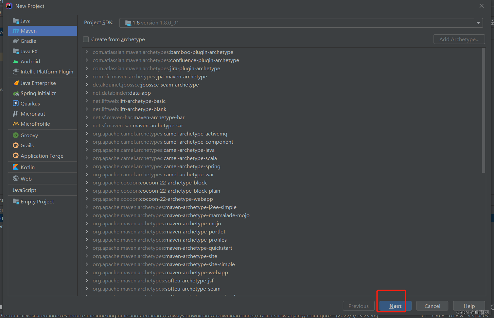Click the Quarkus icon
The image size is (494, 318).
(x=16, y=103)
